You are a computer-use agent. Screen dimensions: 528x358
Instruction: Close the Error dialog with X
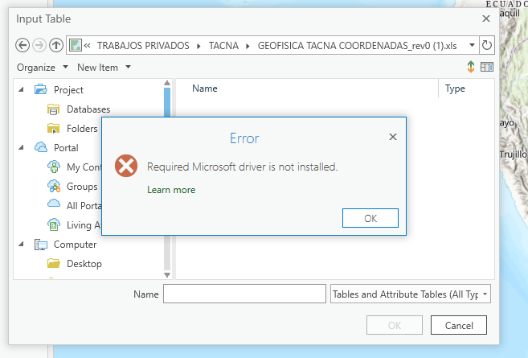393,138
